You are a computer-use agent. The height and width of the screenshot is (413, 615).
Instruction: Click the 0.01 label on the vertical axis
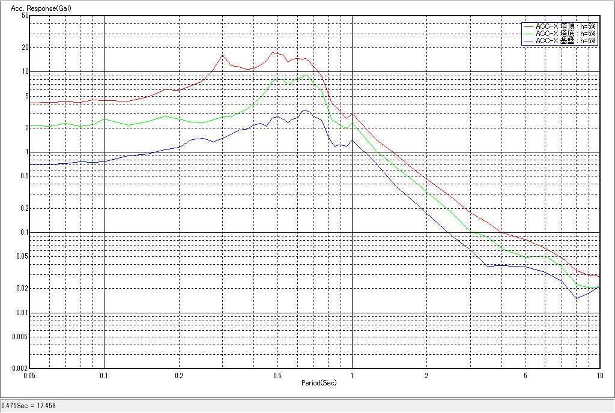(x=23, y=313)
